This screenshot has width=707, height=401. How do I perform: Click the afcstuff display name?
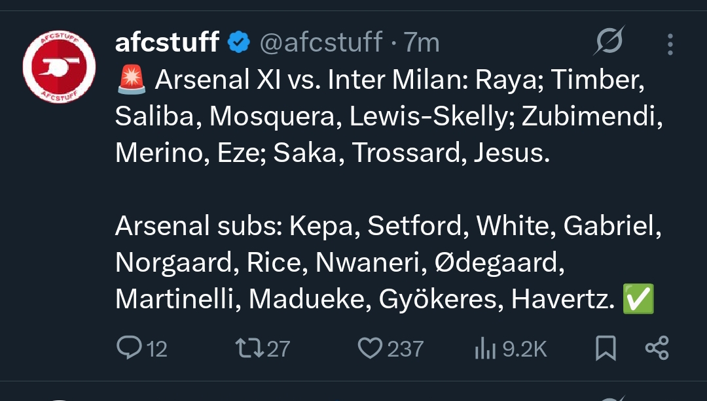pyautogui.click(x=167, y=43)
